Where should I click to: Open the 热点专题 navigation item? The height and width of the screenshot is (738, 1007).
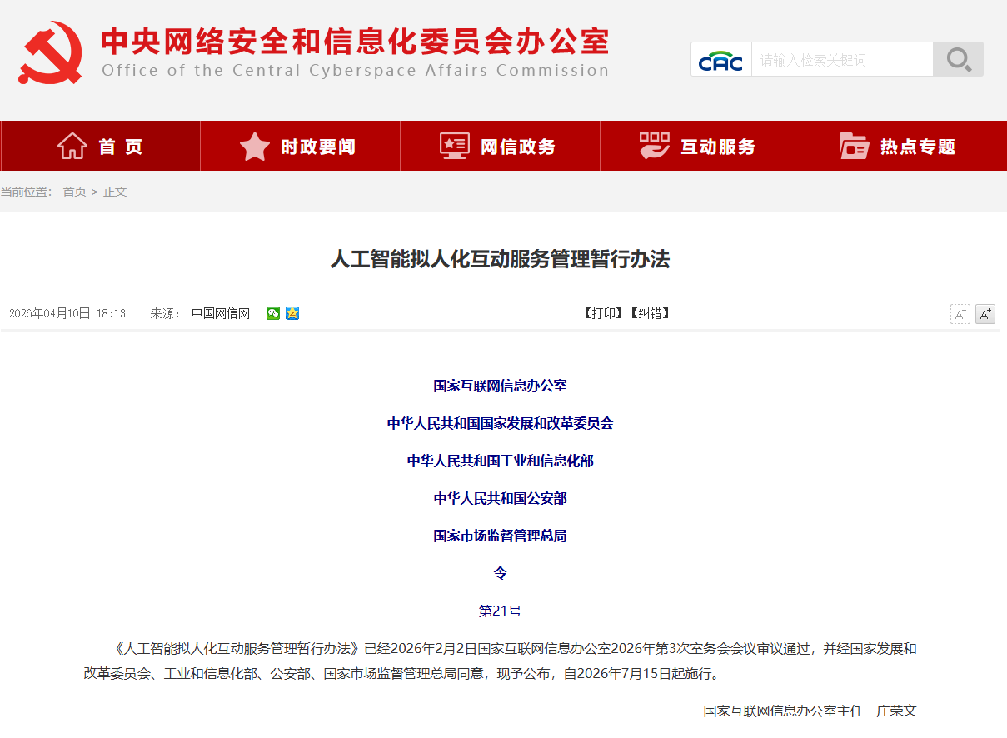900,146
